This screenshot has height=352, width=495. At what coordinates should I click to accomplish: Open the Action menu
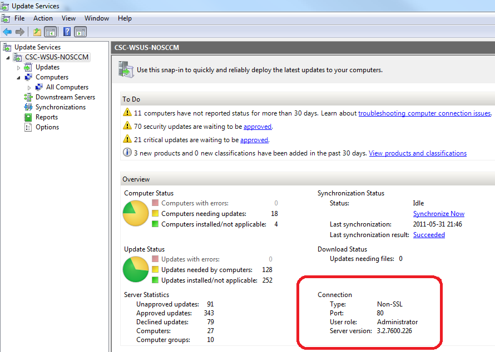[x=43, y=18]
